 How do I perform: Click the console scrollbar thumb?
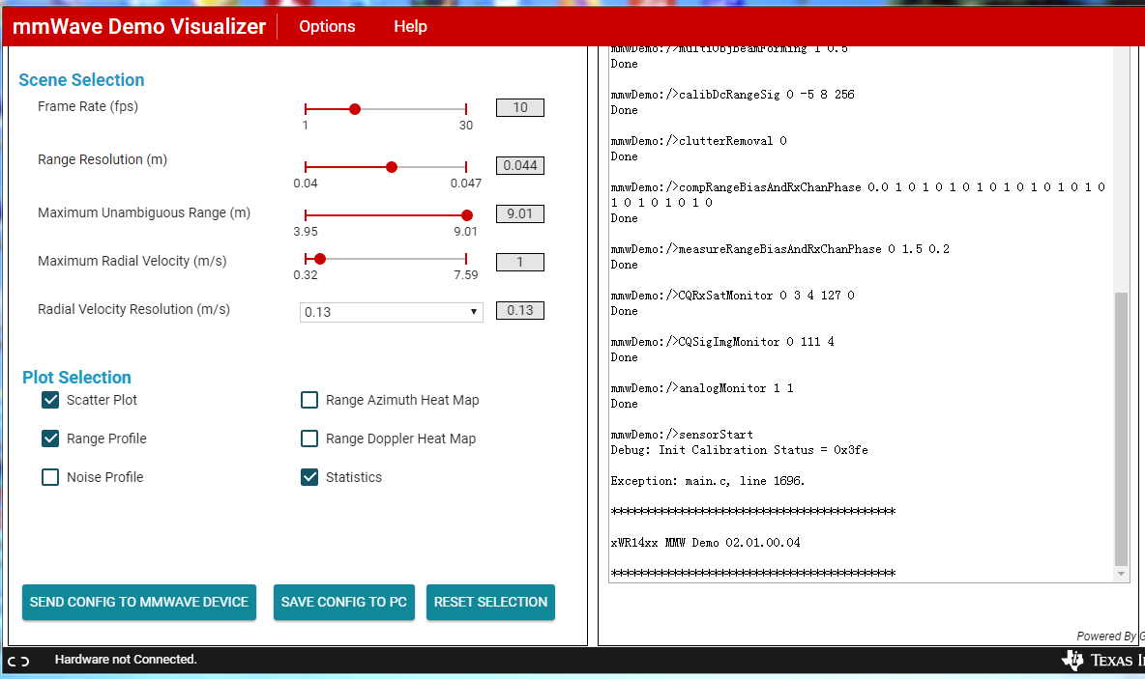(x=1121, y=429)
